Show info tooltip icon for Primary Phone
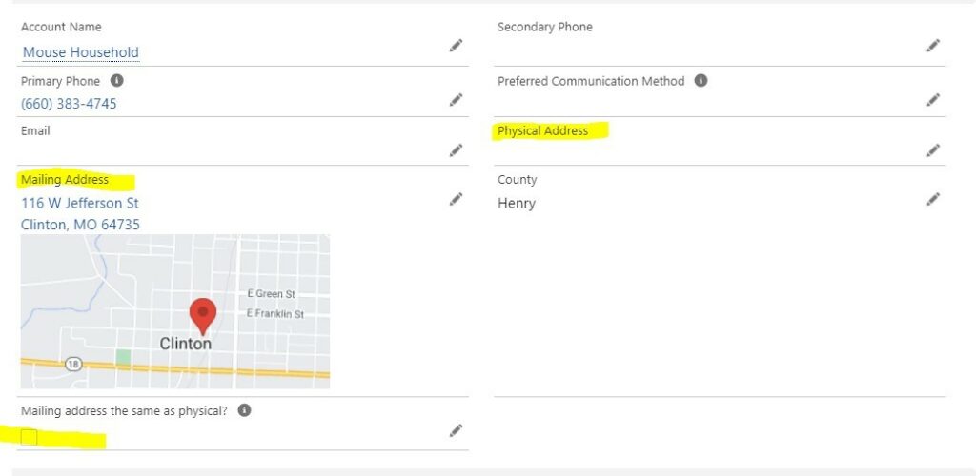976x476 pixels. [x=116, y=81]
